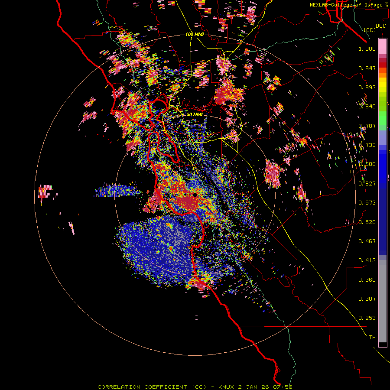Click the "[CC]" legend unit label

coord(370,30)
